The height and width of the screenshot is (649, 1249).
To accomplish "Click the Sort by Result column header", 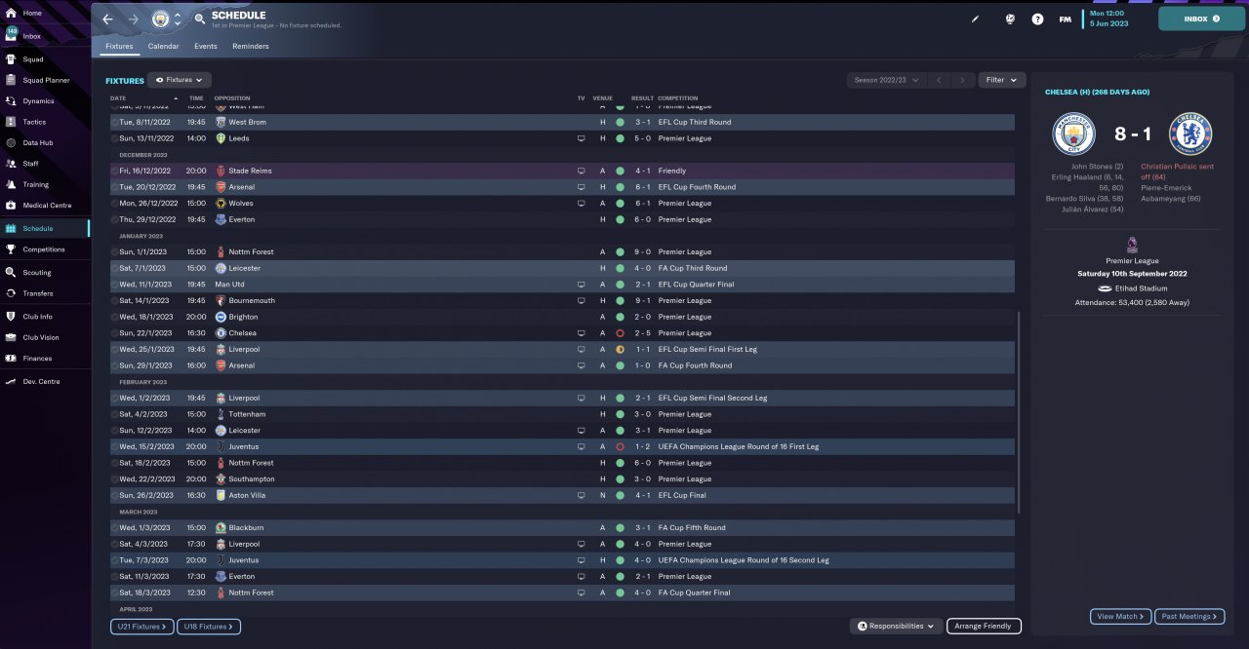I will [642, 98].
